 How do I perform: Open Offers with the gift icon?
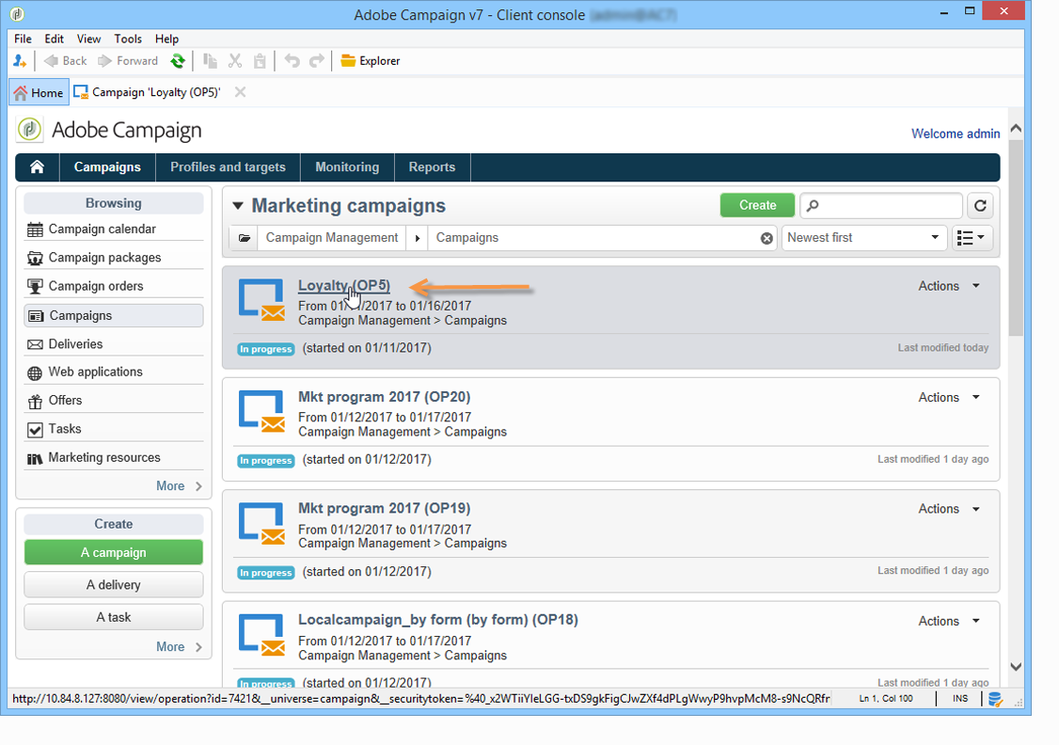[x=114, y=400]
